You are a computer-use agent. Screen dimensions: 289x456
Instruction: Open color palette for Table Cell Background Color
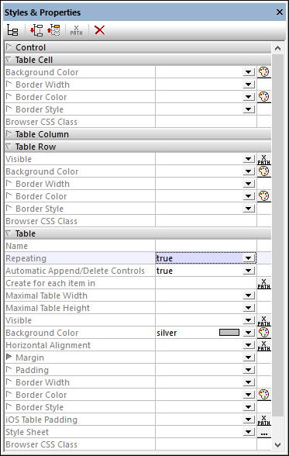(263, 72)
